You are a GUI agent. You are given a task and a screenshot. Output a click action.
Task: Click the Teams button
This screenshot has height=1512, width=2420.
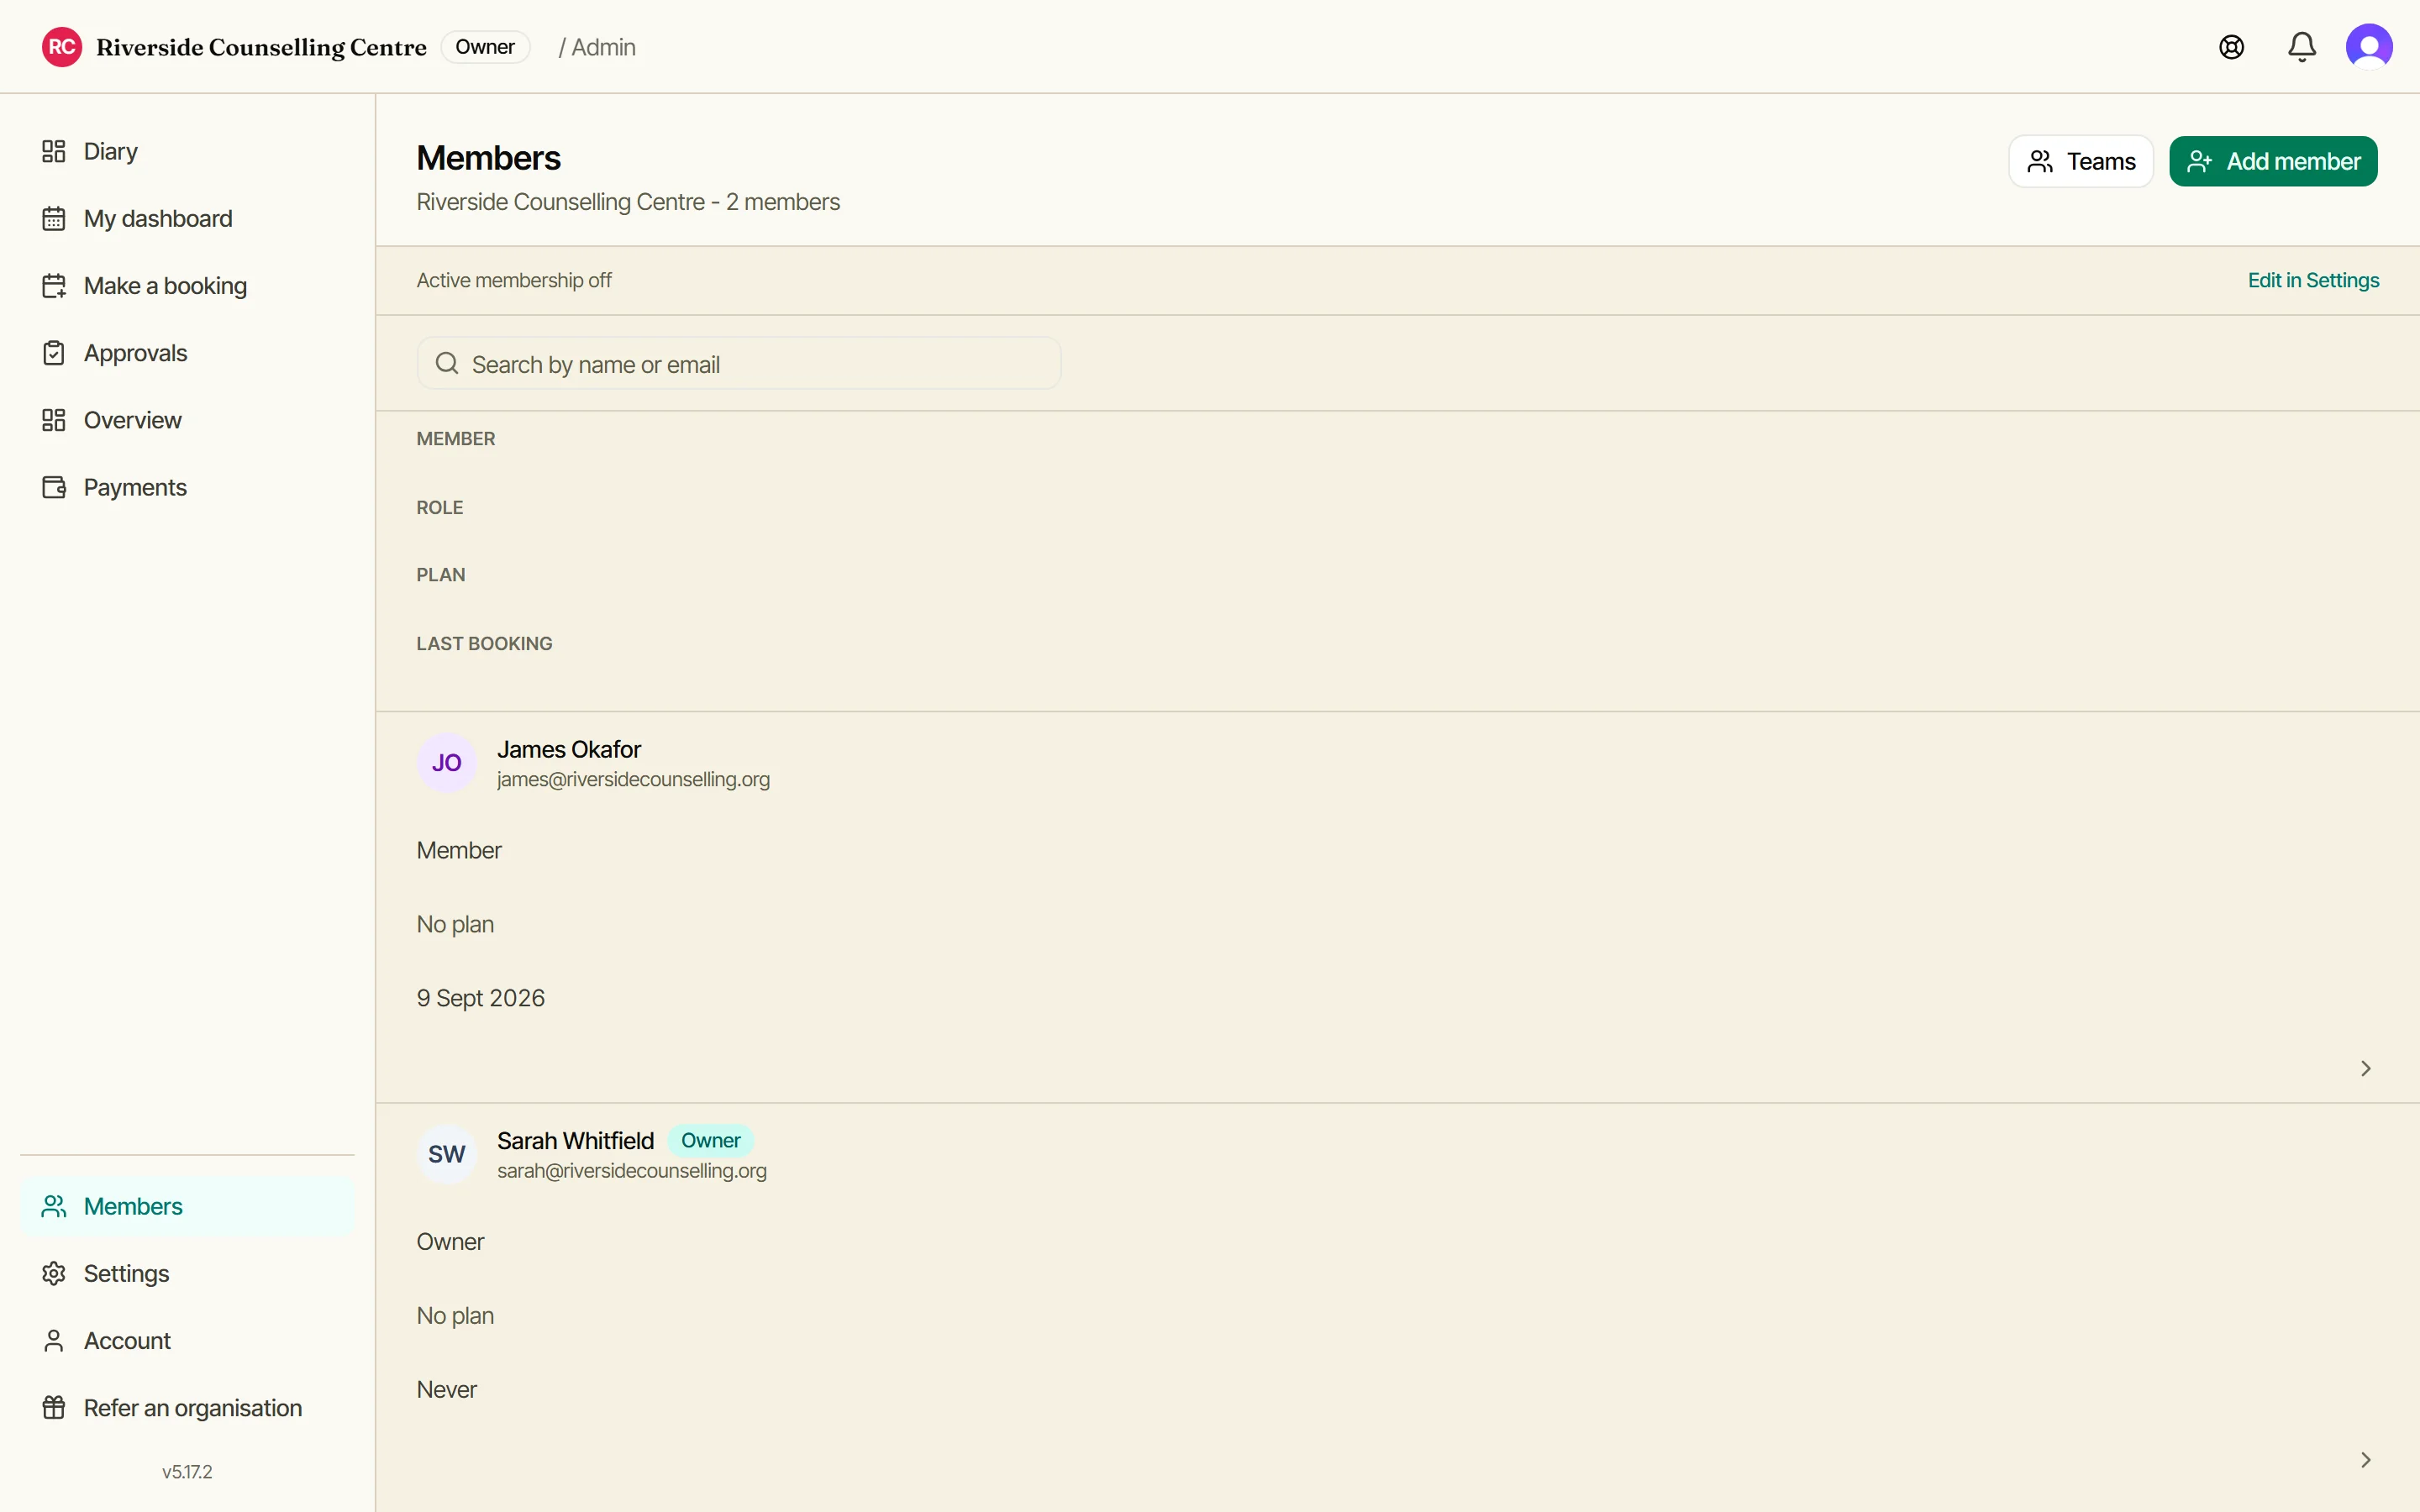tap(2081, 161)
